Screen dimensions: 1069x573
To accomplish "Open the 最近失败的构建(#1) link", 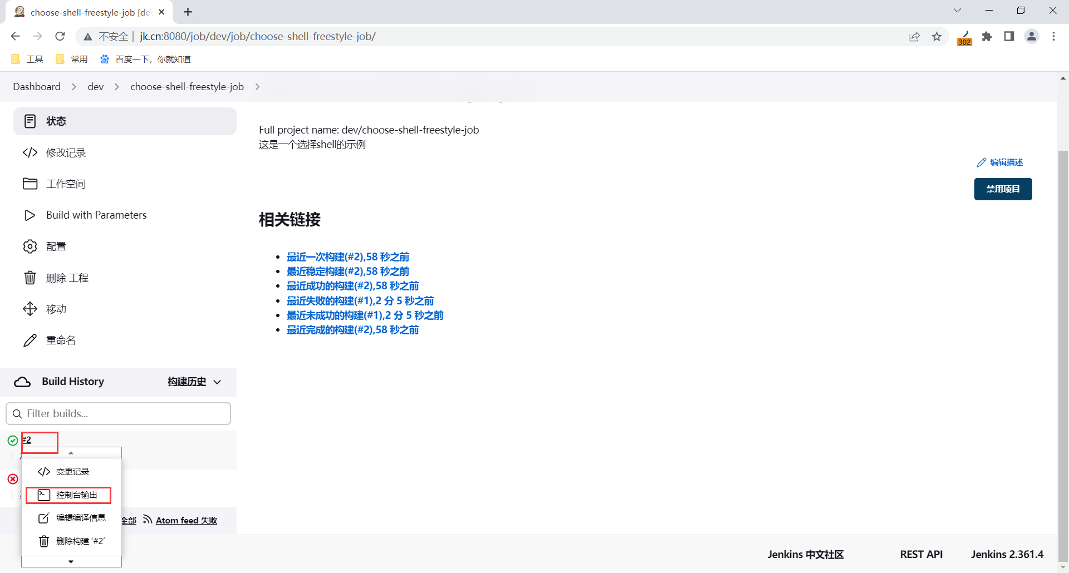I will tap(360, 301).
